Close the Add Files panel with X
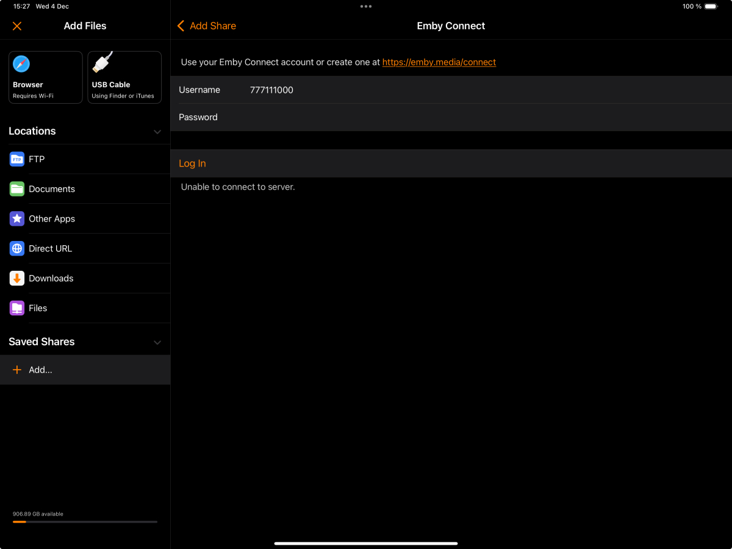This screenshot has height=549, width=732. pos(17,26)
